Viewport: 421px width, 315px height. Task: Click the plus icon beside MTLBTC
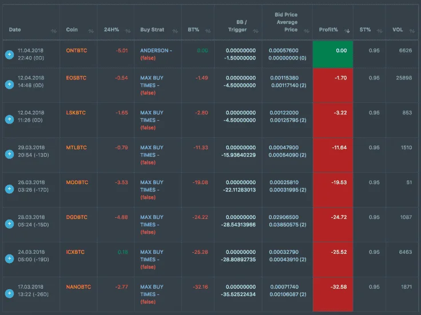(9, 154)
